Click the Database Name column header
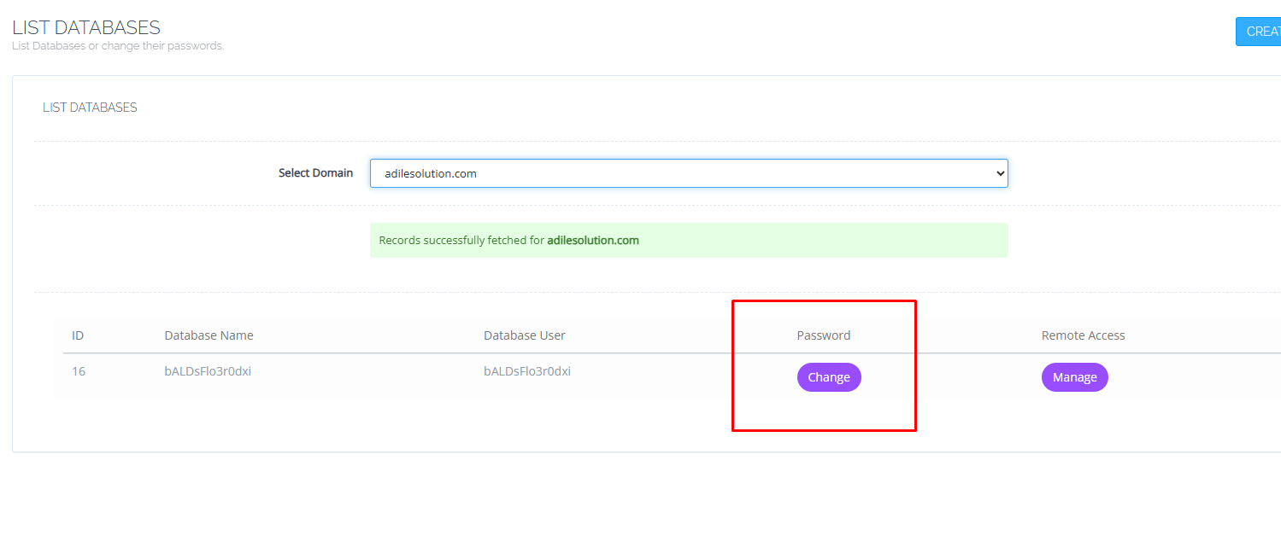The height and width of the screenshot is (542, 1281). coord(209,335)
